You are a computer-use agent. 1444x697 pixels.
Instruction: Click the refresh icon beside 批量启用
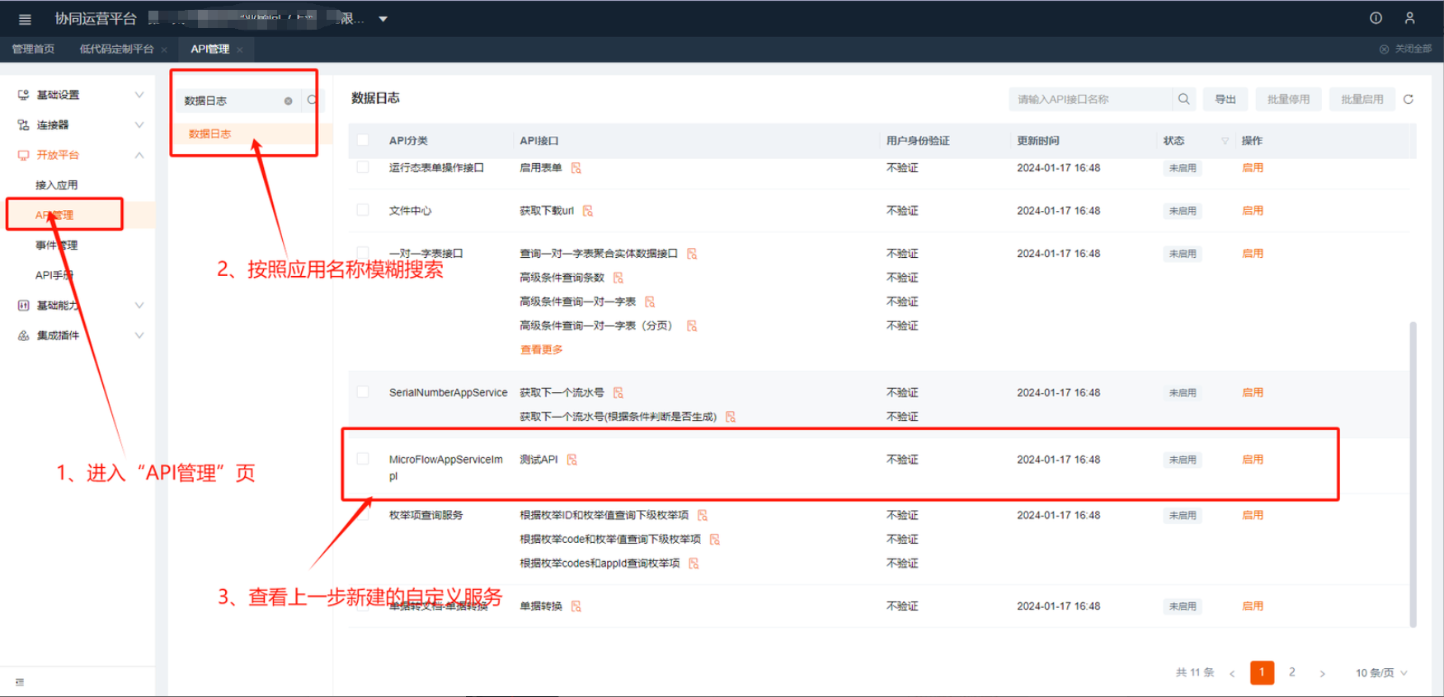click(x=1409, y=99)
